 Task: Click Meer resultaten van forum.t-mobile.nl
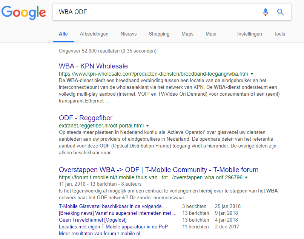pyautogui.click(x=100, y=233)
